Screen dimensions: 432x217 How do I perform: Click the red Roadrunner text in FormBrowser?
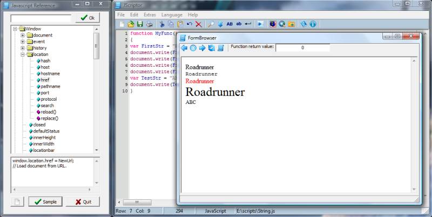pyautogui.click(x=200, y=81)
